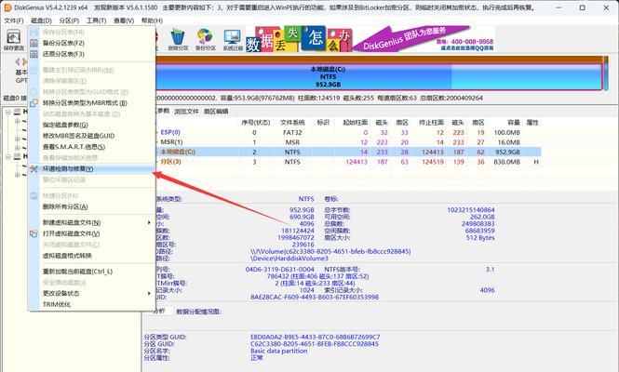Click the \Device\HarddiskVolume3 path text
619x372 pixels.
coord(289,259)
